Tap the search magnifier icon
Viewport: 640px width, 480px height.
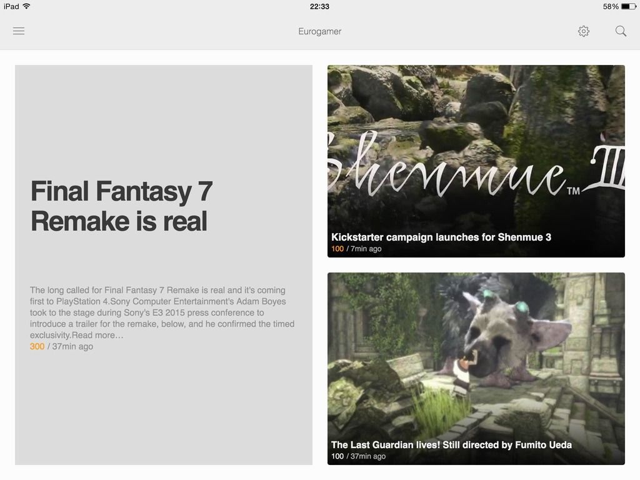point(621,31)
